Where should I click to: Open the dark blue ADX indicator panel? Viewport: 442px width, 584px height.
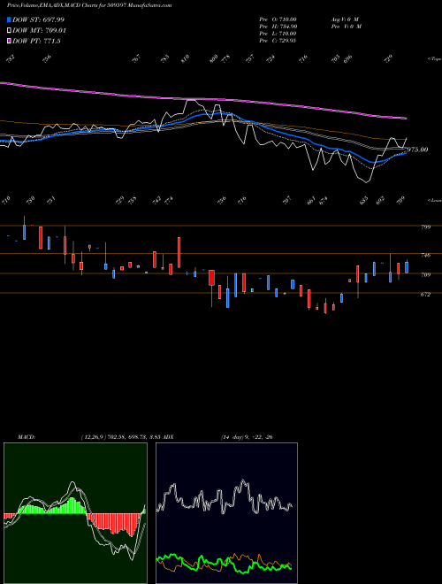click(226, 513)
